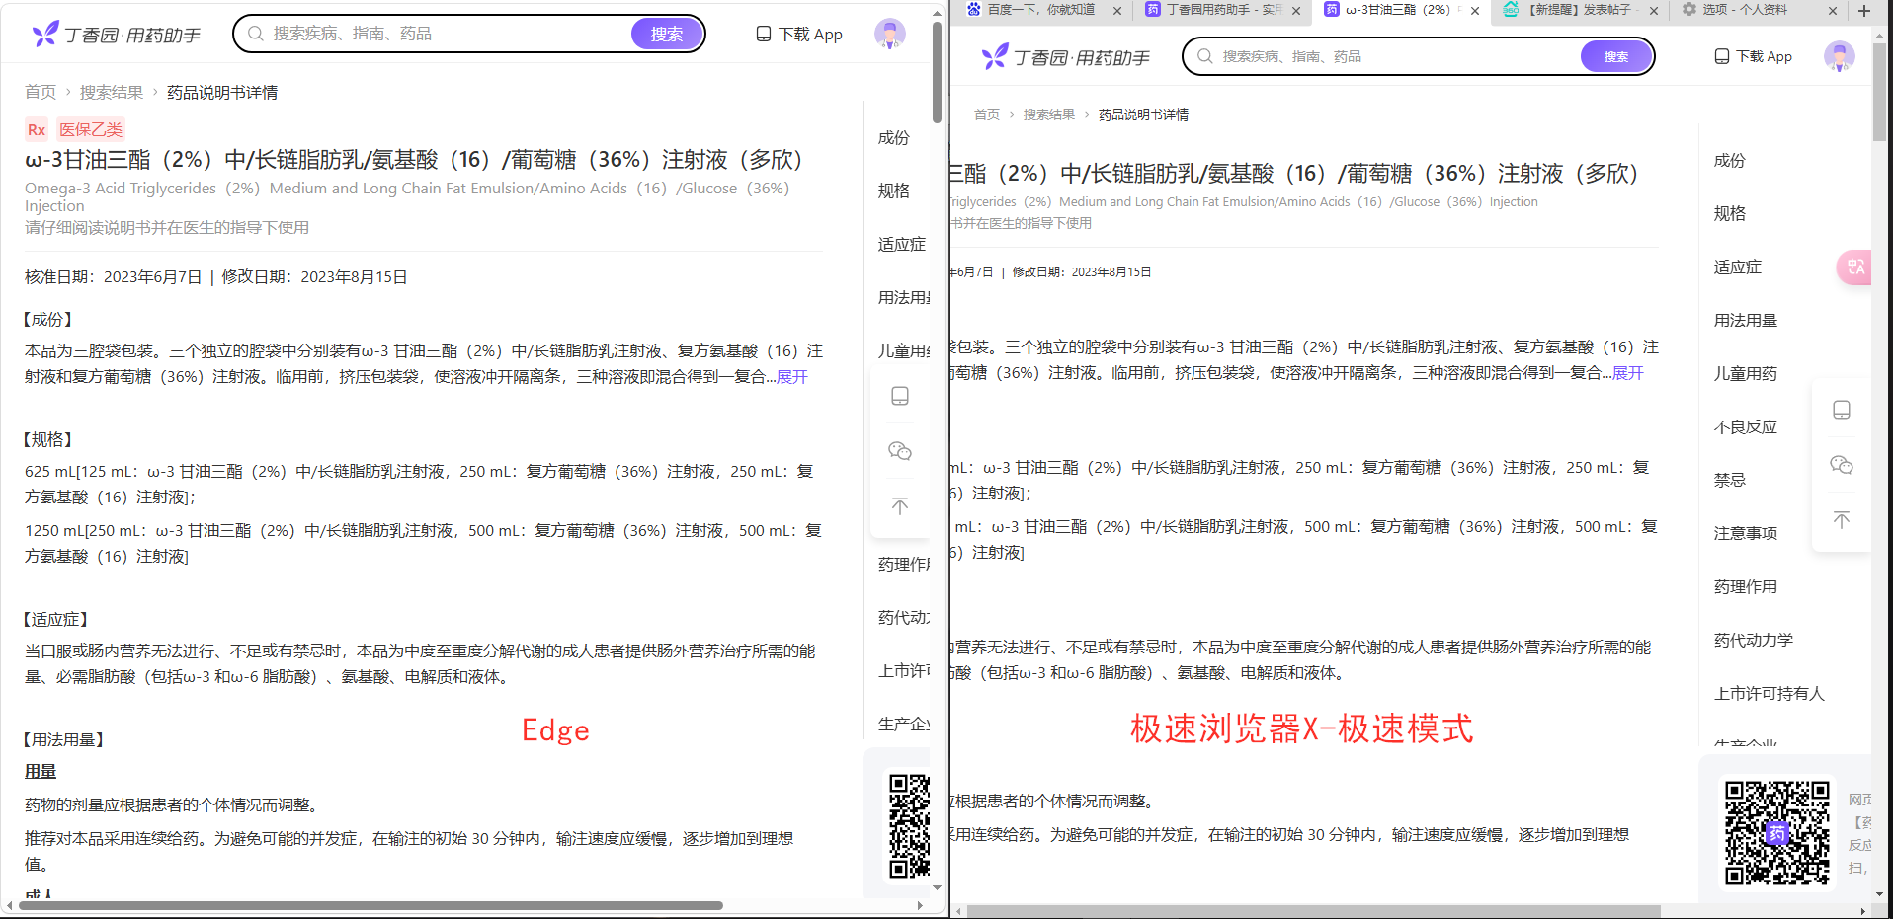
Task: Click the 丁香园 logo in 极速浏览器 window
Action: 1066,57
